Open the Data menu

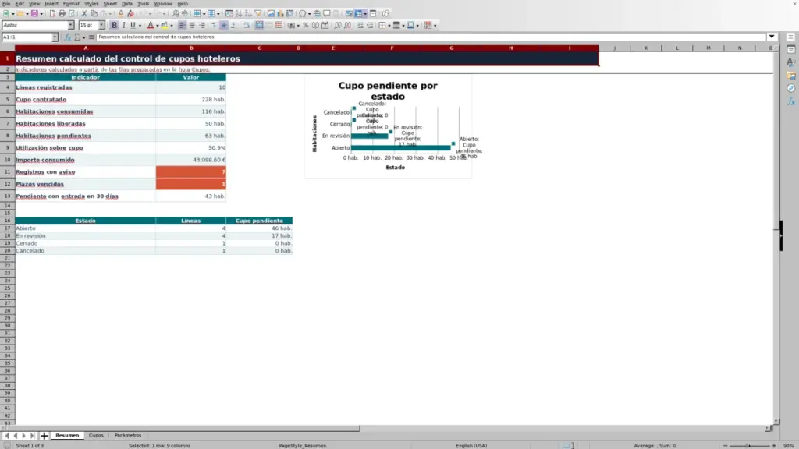click(x=127, y=4)
